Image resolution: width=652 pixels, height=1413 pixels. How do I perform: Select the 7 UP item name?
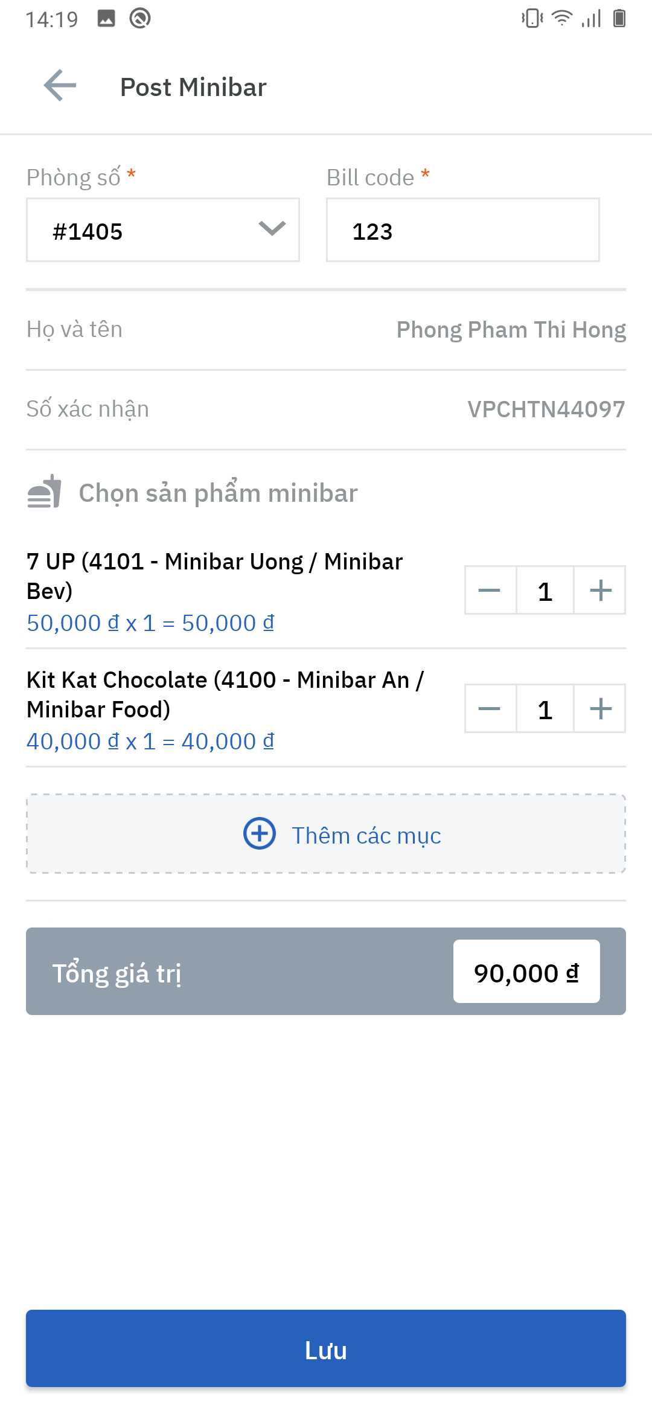pyautogui.click(x=214, y=575)
